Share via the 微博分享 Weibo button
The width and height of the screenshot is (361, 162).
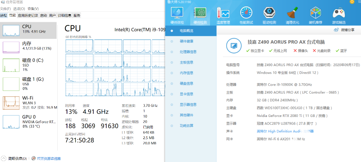click(344, 30)
